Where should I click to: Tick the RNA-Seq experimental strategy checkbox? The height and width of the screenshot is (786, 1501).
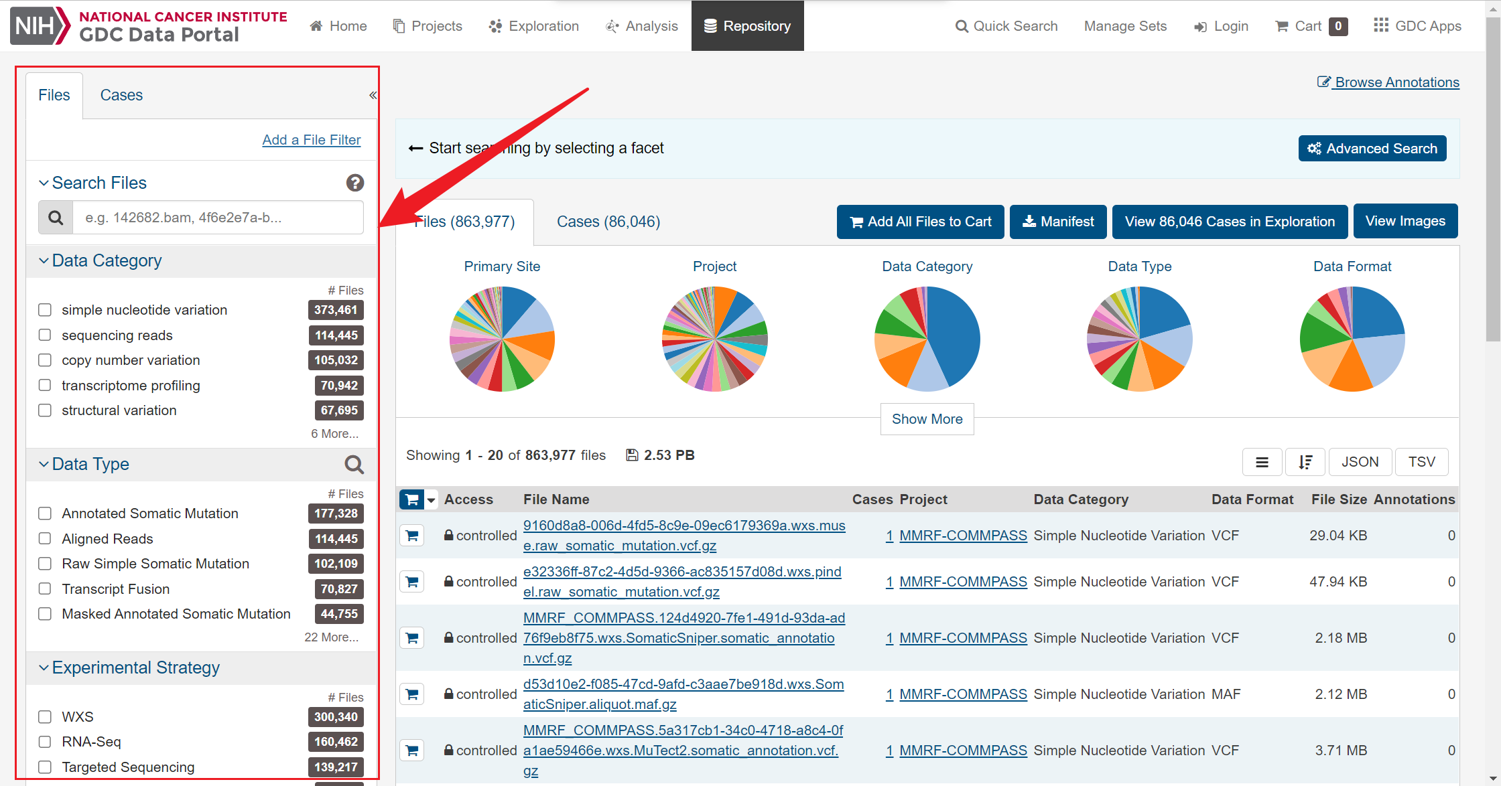tap(45, 742)
